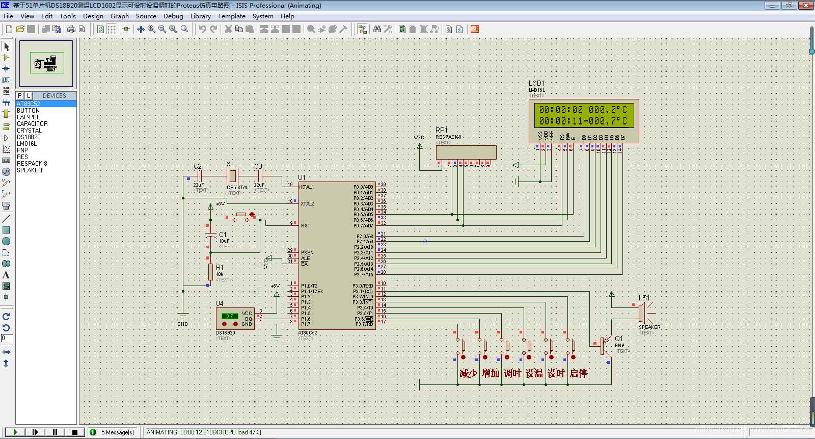Image resolution: width=815 pixels, height=439 pixels.
Task: Select the 2D Line graphics tool
Action: 6,219
